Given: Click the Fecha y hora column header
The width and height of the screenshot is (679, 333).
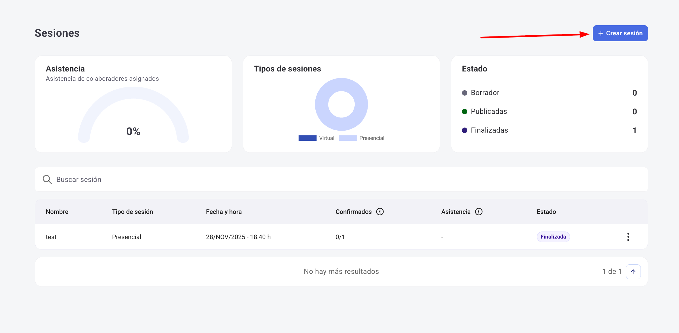Looking at the screenshot, I should [x=224, y=212].
